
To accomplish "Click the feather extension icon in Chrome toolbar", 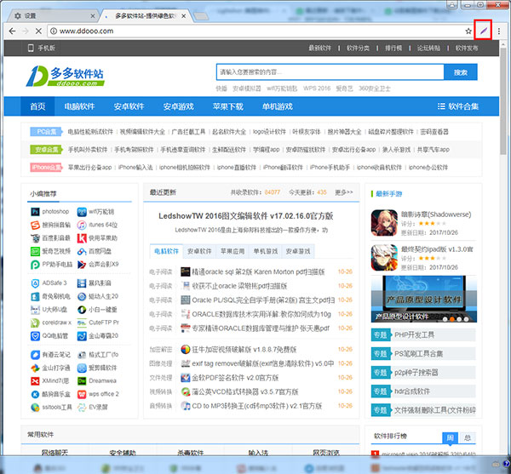I will pos(483,31).
